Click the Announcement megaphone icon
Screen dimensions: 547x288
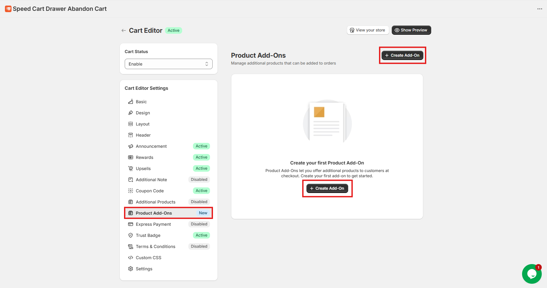pyautogui.click(x=131, y=146)
